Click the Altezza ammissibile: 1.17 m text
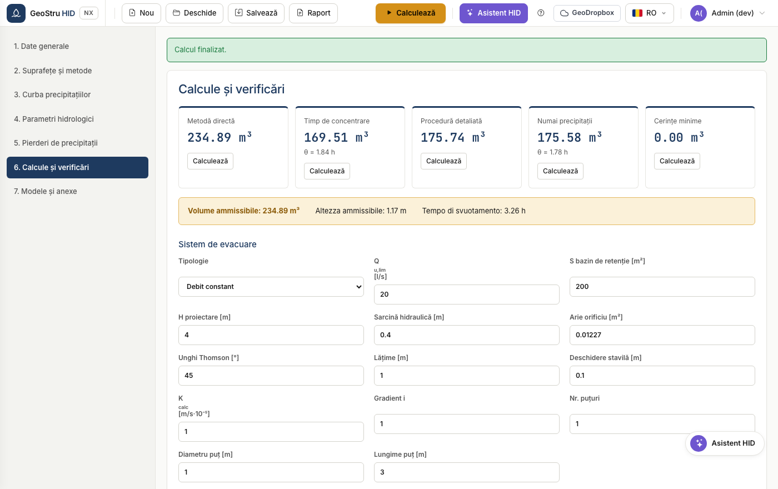Image resolution: width=778 pixels, height=489 pixels. 361,211
